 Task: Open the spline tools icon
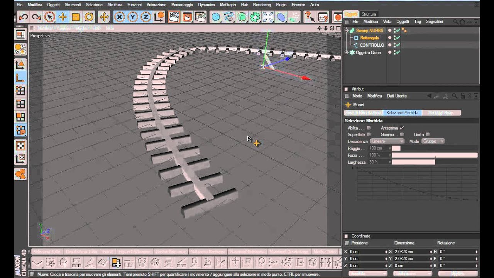click(x=229, y=17)
